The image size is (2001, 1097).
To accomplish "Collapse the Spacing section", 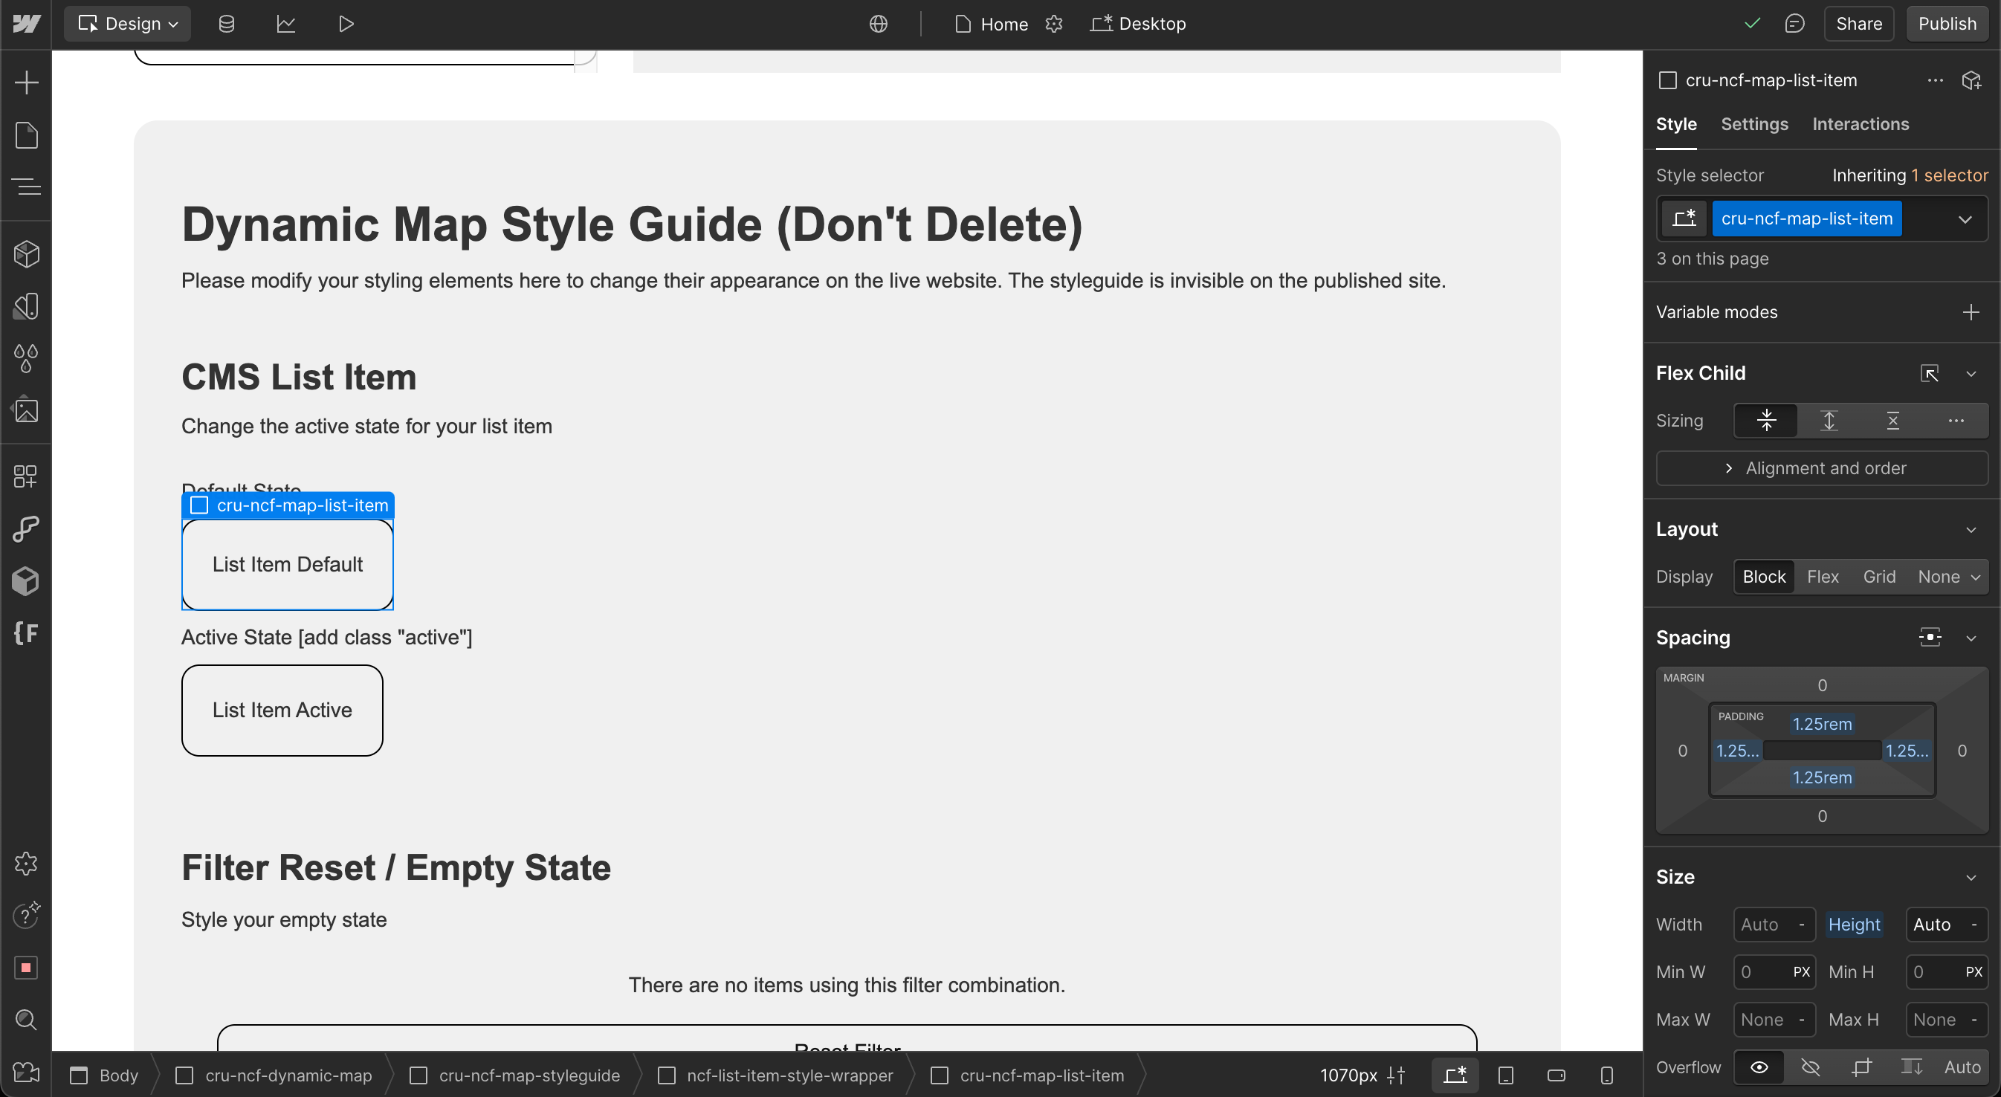I will click(x=1971, y=638).
